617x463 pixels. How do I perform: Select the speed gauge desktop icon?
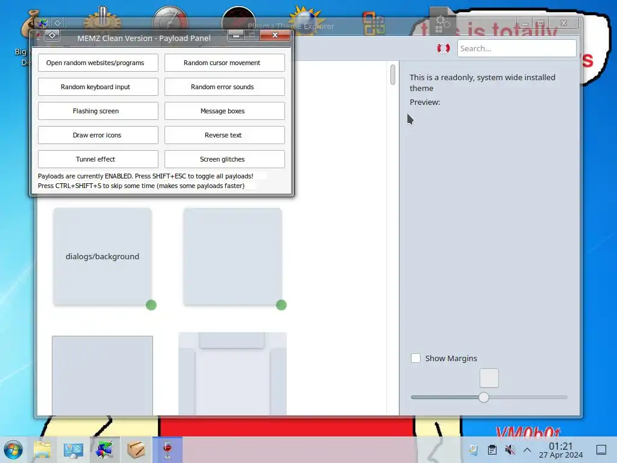point(170,19)
